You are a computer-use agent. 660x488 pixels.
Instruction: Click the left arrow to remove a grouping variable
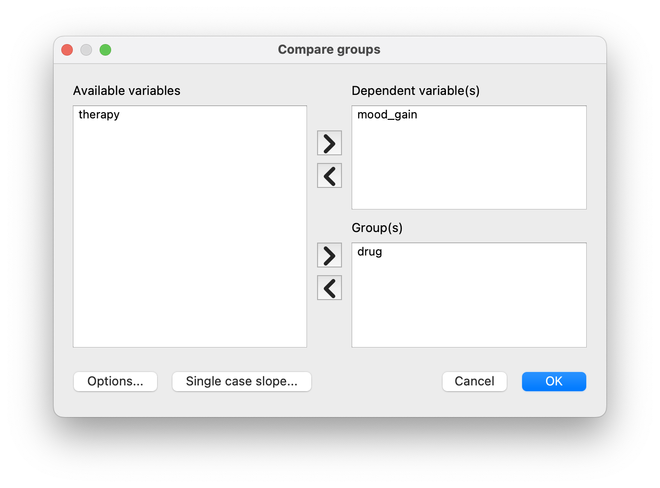click(x=329, y=288)
